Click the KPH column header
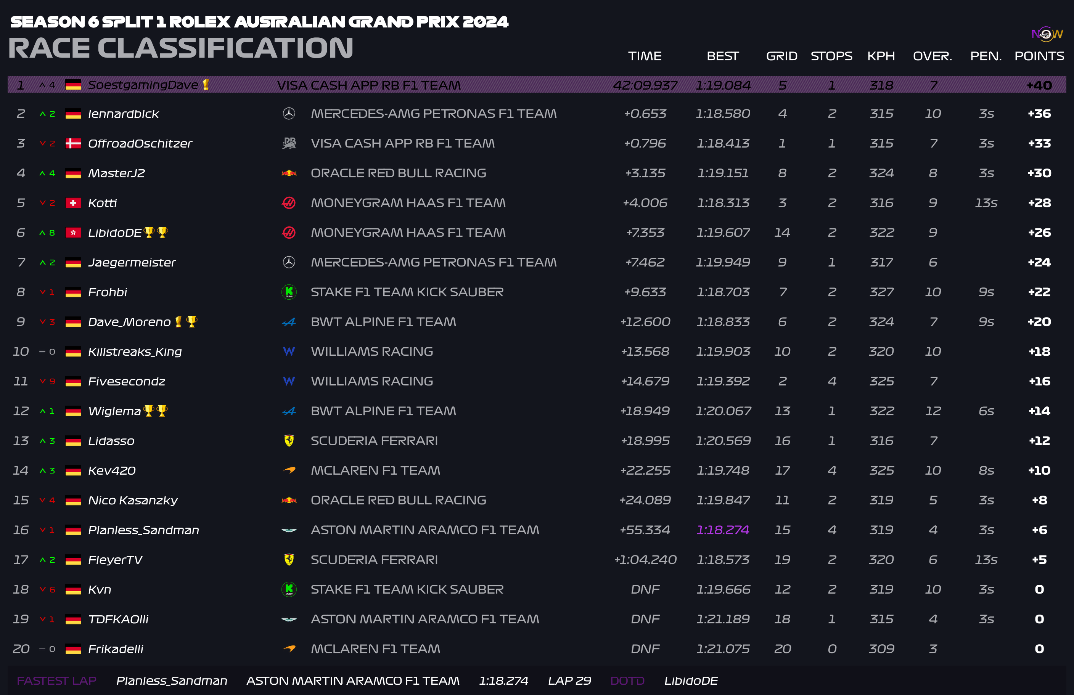 pos(881,56)
